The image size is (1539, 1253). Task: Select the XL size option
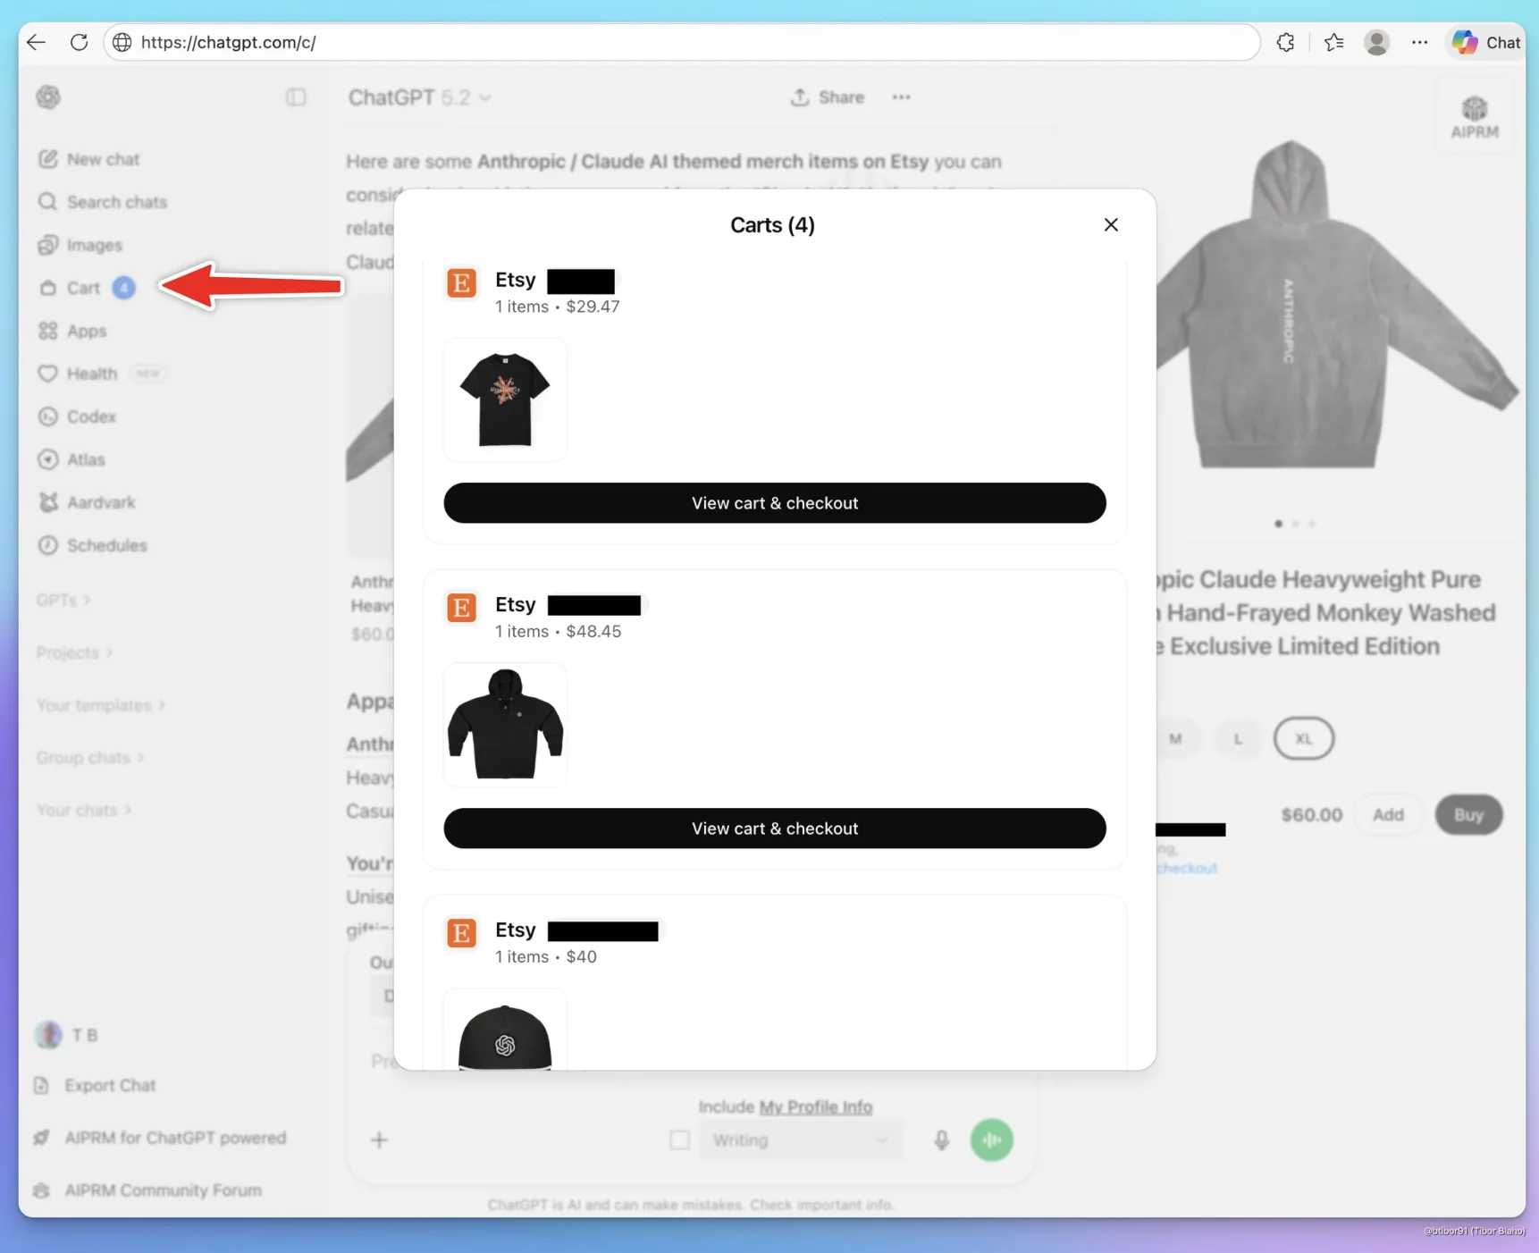coord(1303,739)
